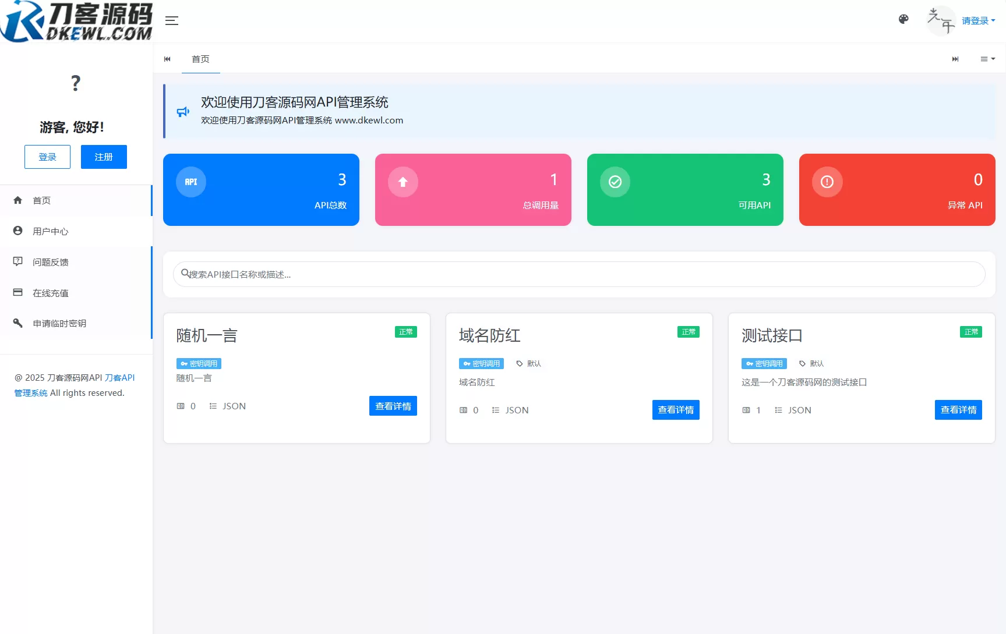Image resolution: width=1006 pixels, height=634 pixels.
Task: Open details of 域名防红 via 查看详情
Action: point(675,409)
